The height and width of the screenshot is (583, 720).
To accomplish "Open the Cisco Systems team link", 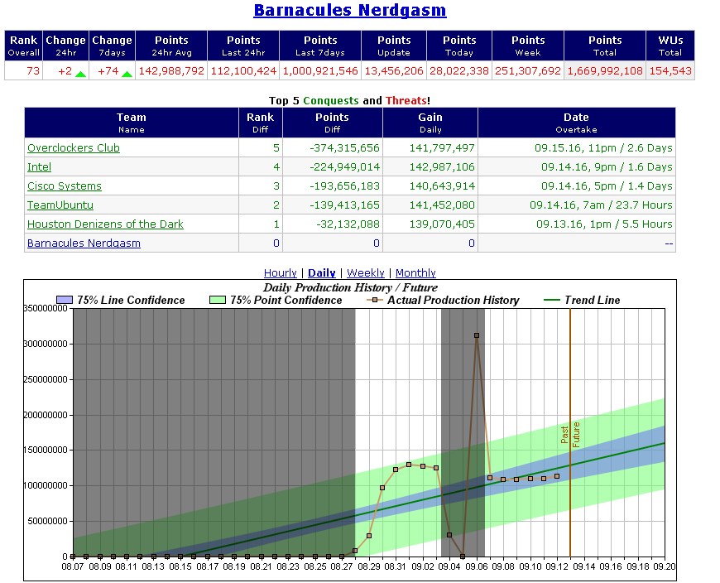I will point(65,186).
